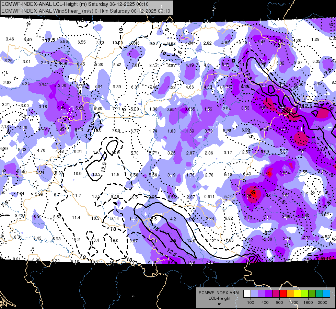The image size is (336, 309).
Task: Click the wind shear value 9.21
Action: tap(78, 152)
